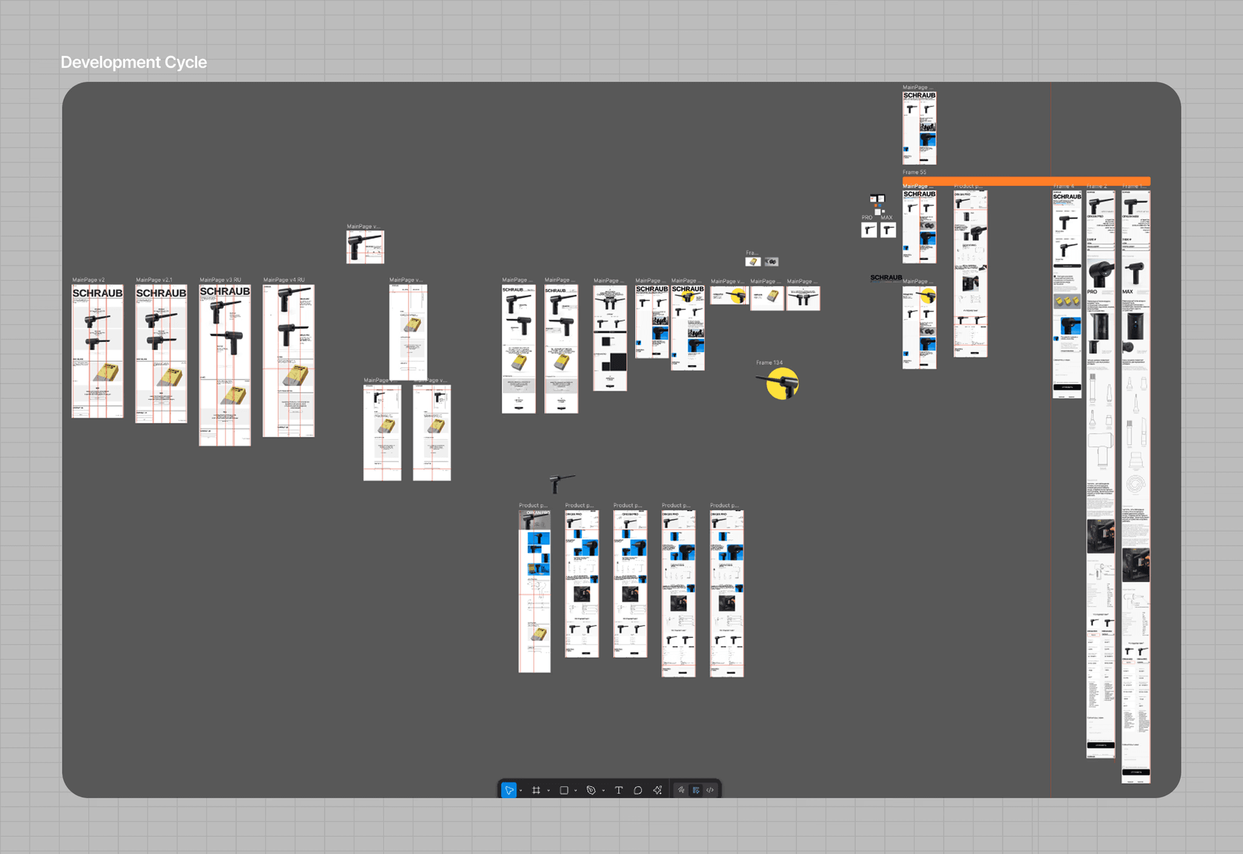This screenshot has width=1243, height=854.
Task: Select the Text tool
Action: point(618,790)
